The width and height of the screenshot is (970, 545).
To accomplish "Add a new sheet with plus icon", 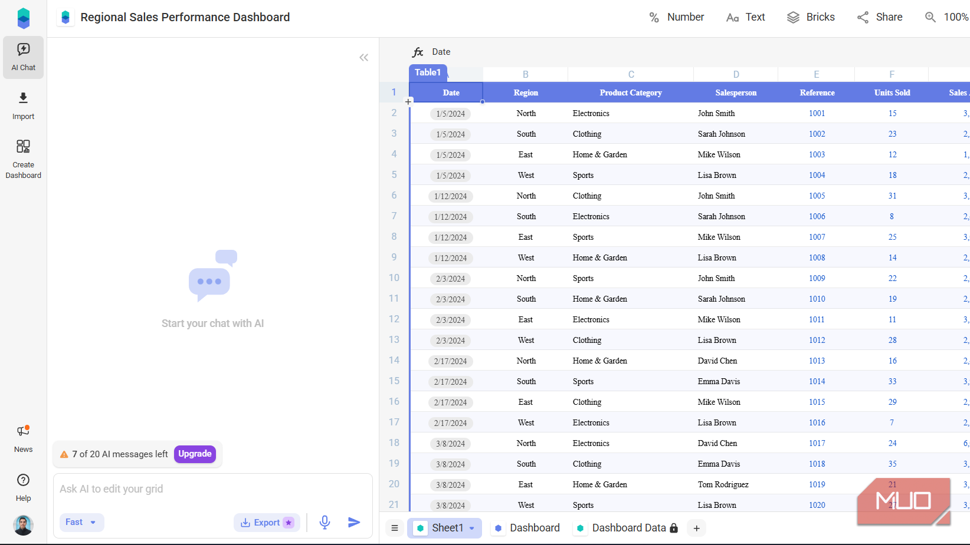I will point(697,528).
